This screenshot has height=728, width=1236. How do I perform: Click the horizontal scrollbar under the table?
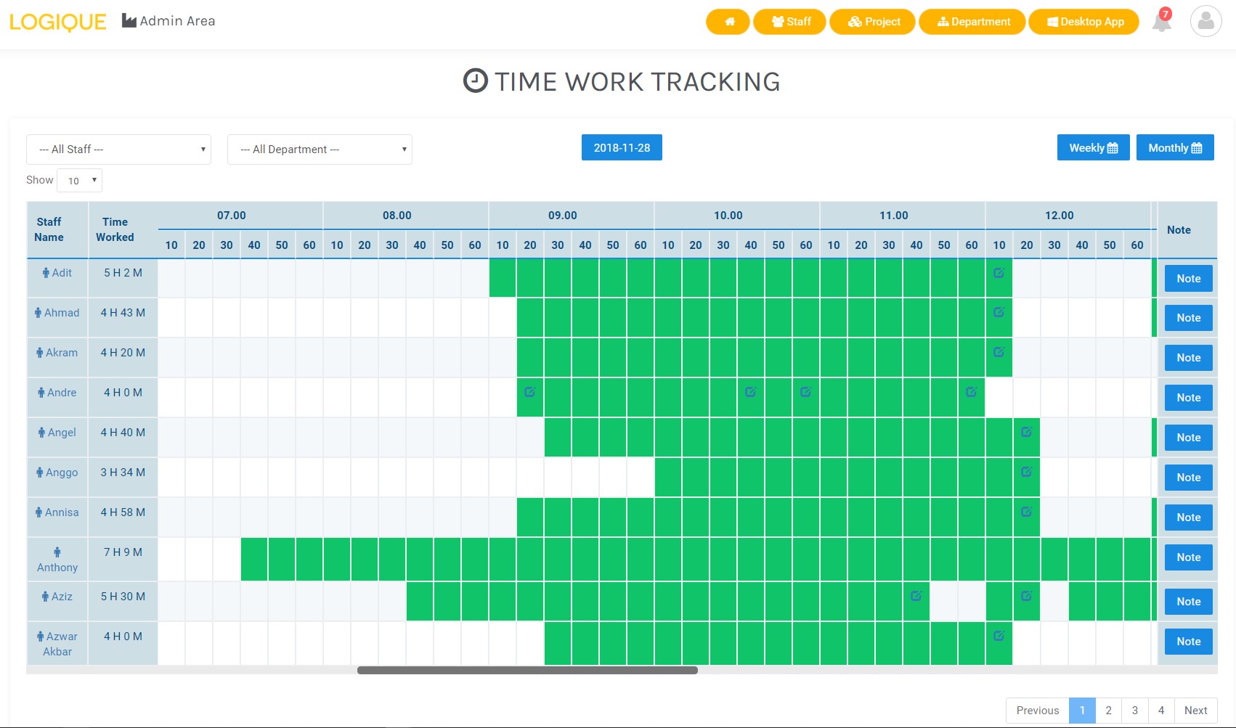click(527, 671)
